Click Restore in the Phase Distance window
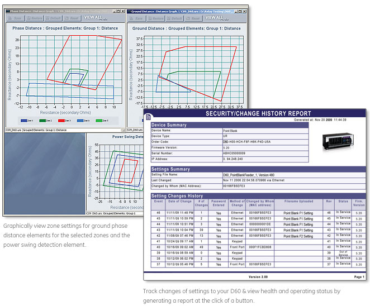 tap(34, 18)
